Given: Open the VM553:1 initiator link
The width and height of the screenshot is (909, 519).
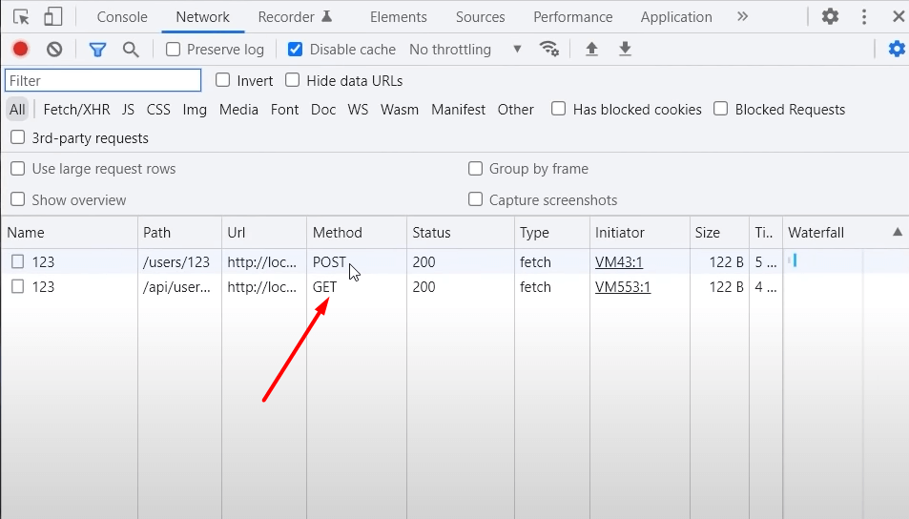Looking at the screenshot, I should (x=623, y=287).
